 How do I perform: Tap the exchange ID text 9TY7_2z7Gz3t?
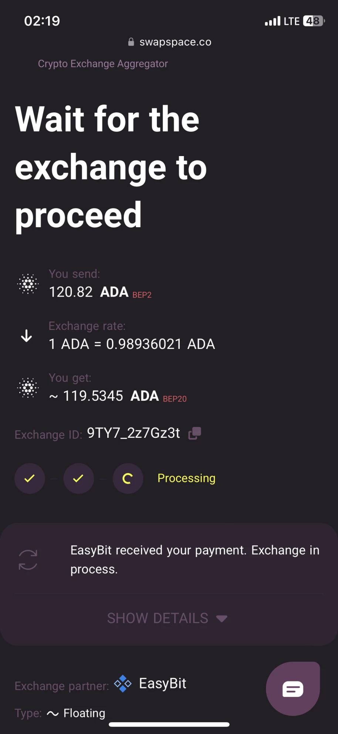(133, 433)
